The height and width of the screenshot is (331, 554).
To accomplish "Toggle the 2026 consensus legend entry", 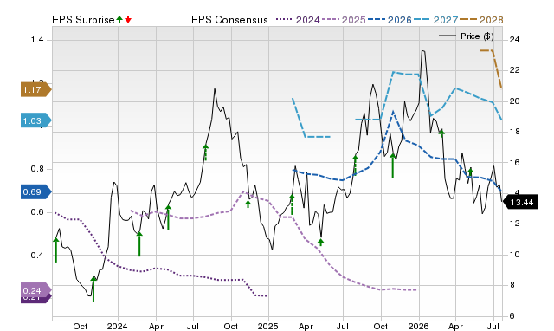I will pyautogui.click(x=390, y=20).
